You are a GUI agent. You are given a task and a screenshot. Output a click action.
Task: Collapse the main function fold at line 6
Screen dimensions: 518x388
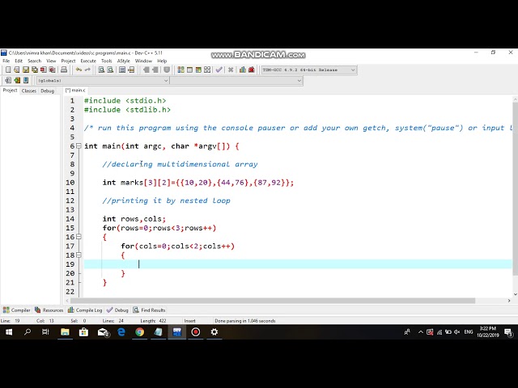[x=79, y=145]
